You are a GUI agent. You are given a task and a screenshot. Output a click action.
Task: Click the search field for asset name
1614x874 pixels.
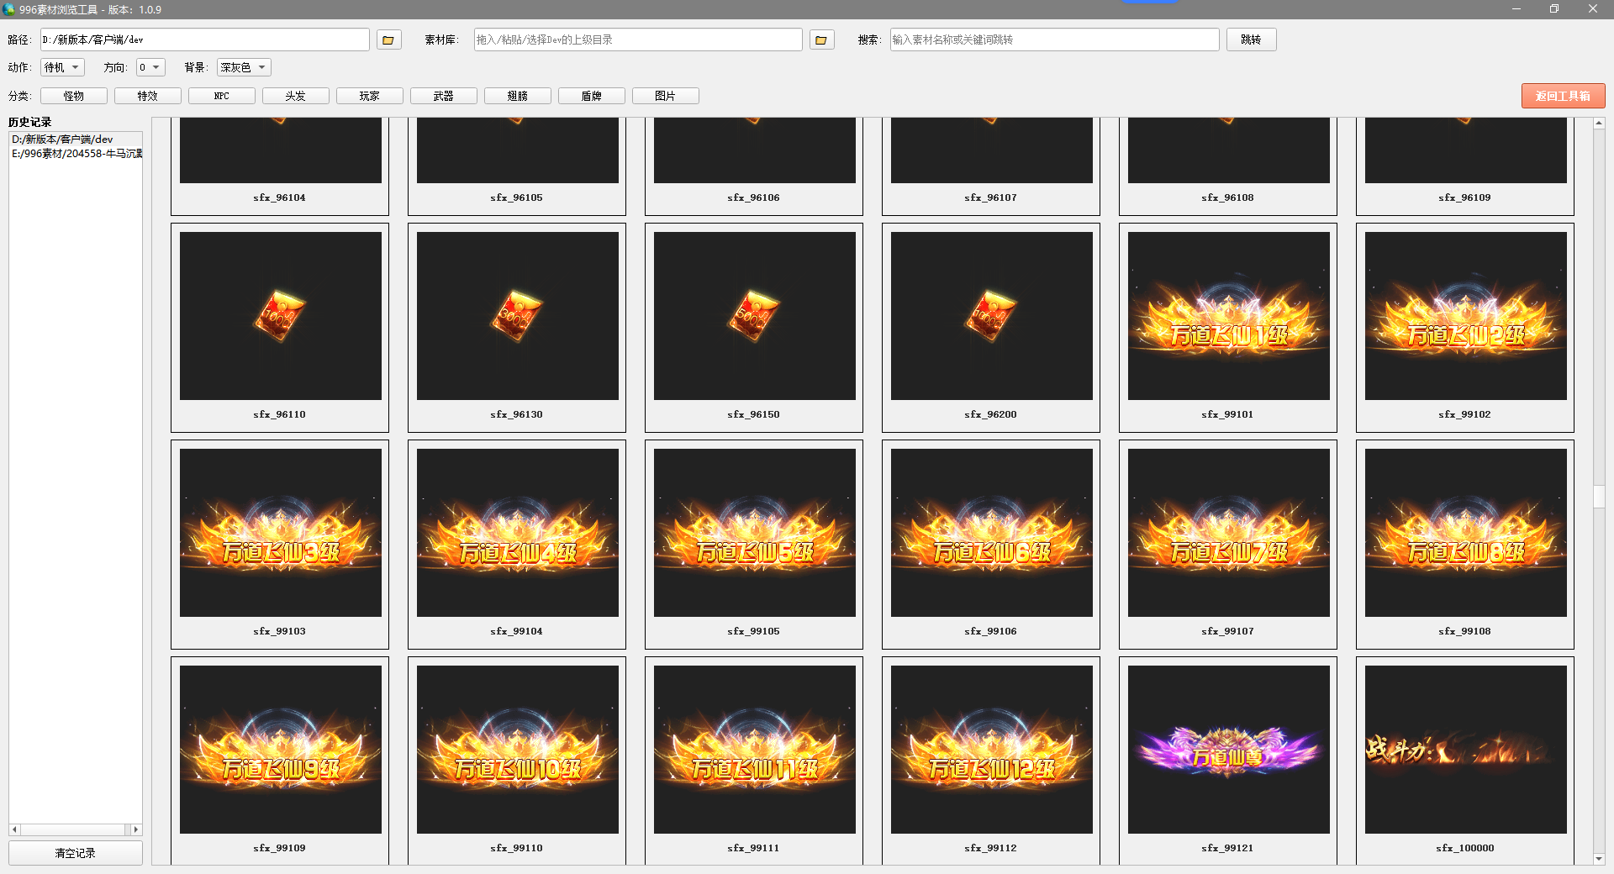[x=1054, y=39]
